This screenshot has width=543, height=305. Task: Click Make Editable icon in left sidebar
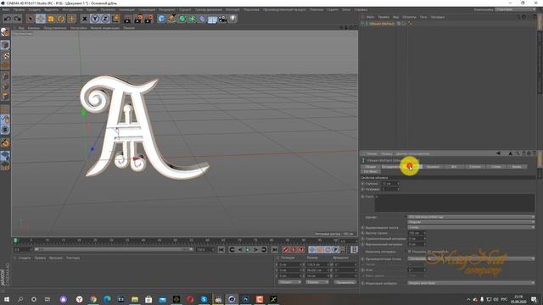coord(5,33)
